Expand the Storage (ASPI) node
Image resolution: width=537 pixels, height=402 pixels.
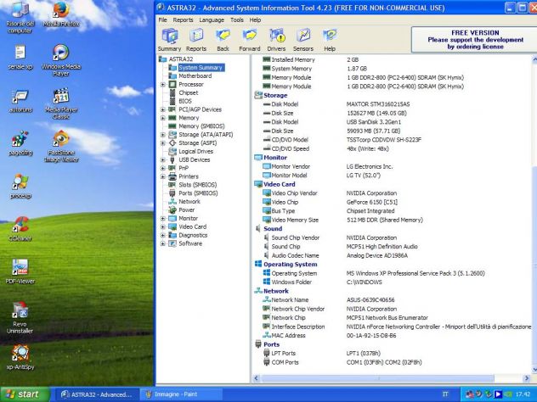[x=163, y=142]
